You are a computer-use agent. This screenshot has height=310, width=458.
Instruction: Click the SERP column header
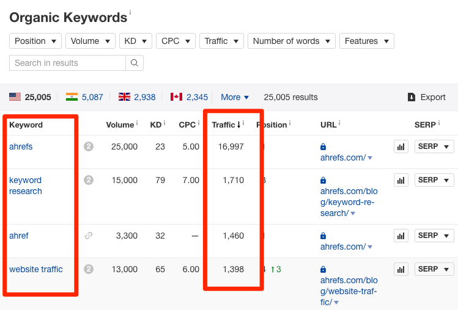pyautogui.click(x=425, y=125)
